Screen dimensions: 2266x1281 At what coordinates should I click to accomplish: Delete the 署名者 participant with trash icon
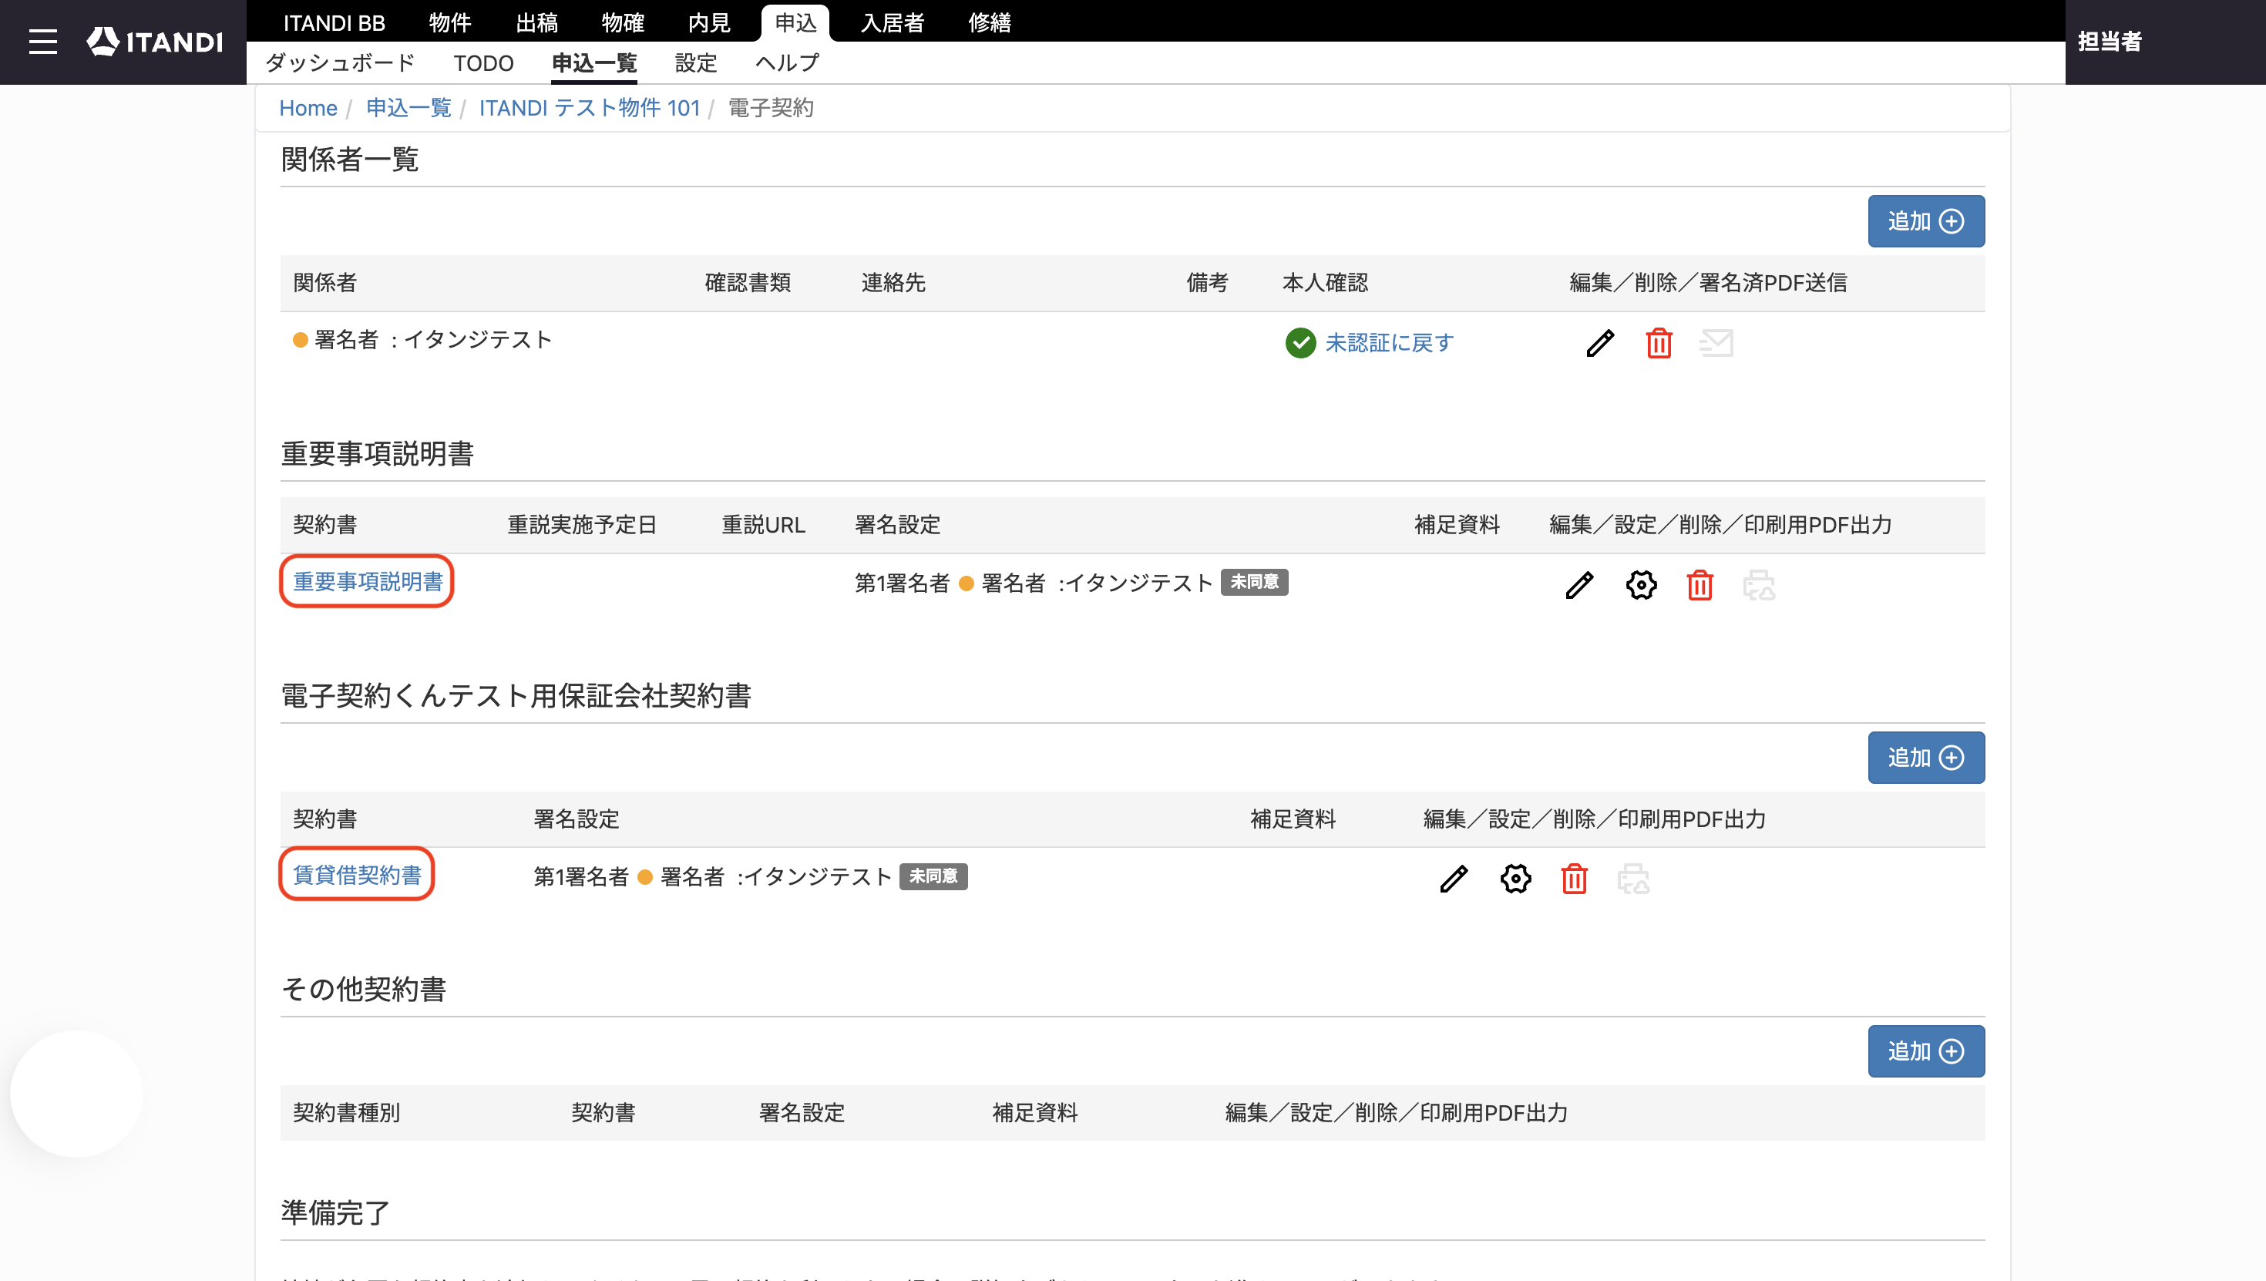click(1658, 343)
